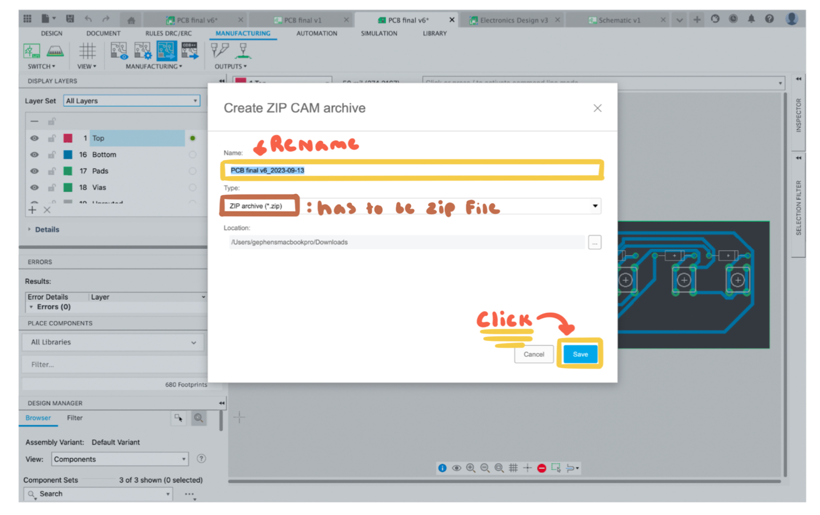Open the job status clock icon

pyautogui.click(x=733, y=19)
